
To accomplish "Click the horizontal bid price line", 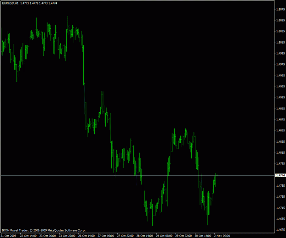I will pos(138,175).
